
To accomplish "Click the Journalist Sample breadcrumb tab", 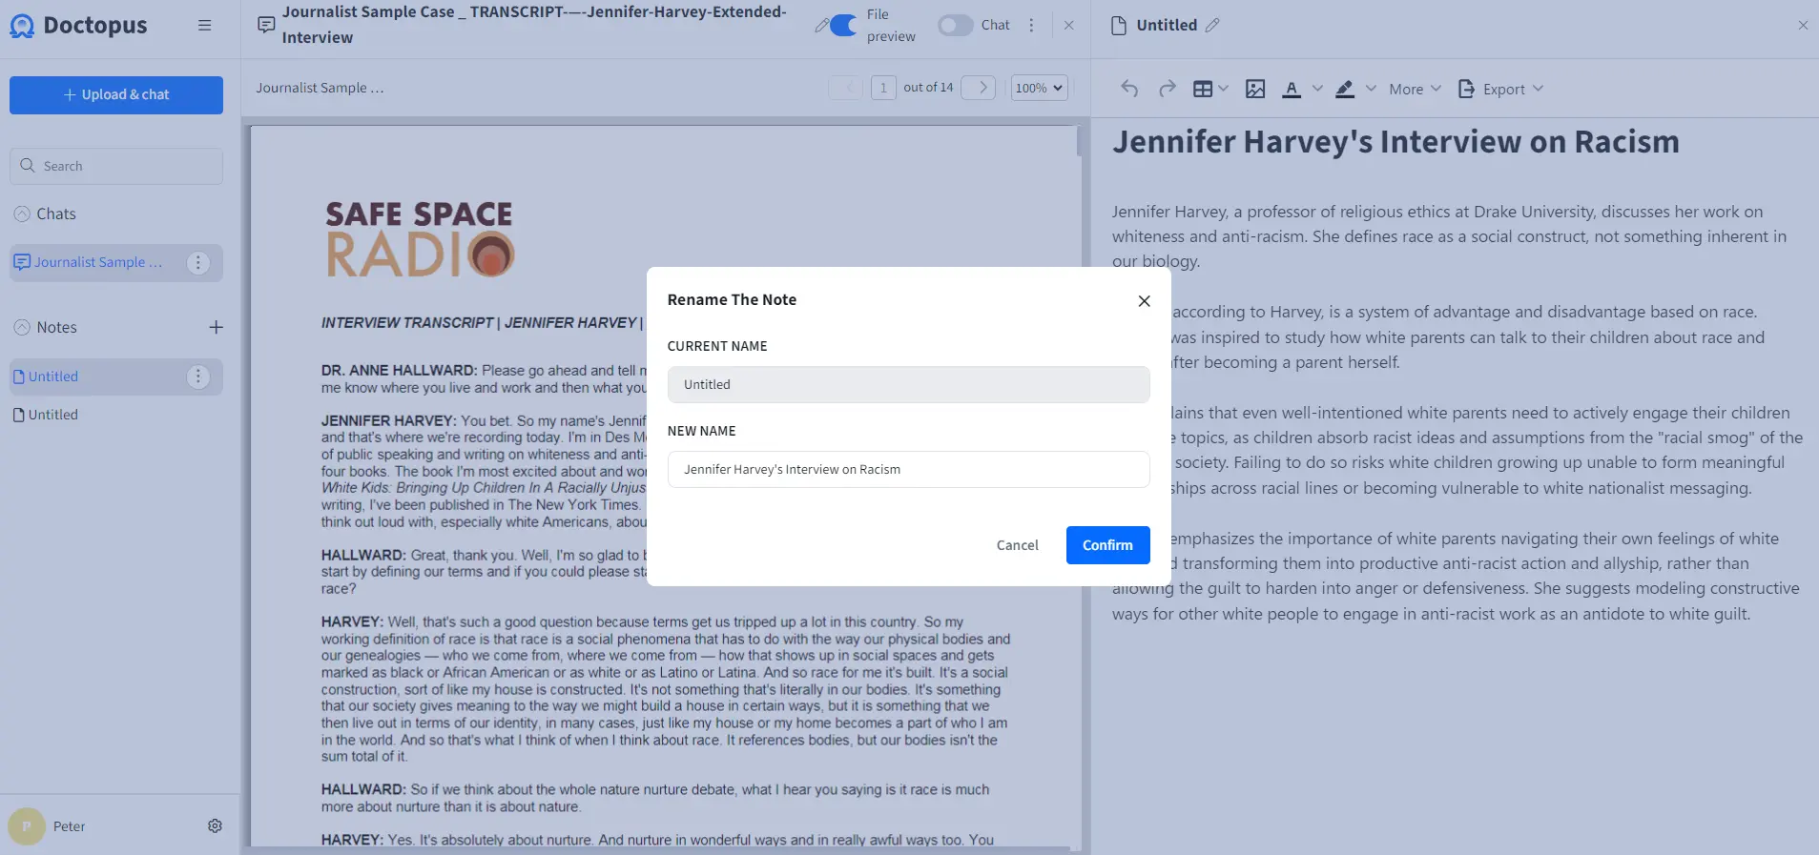I will (320, 88).
